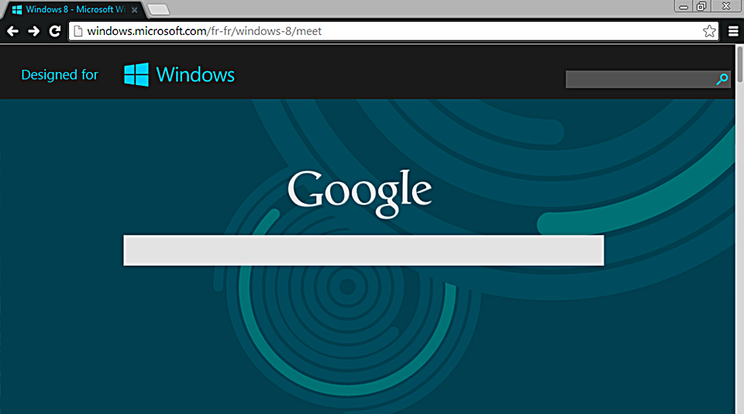Viewport: 744px width, 414px height.
Task: Reload the page with the refresh icon
Action: tap(55, 31)
